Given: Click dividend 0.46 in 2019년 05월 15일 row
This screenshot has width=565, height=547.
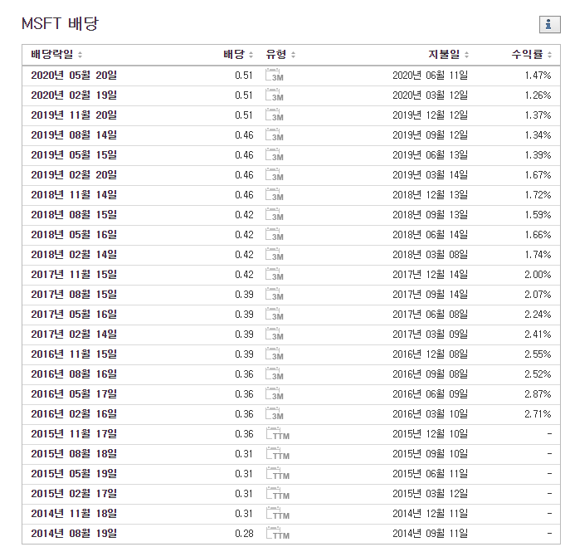Looking at the screenshot, I should (244, 154).
